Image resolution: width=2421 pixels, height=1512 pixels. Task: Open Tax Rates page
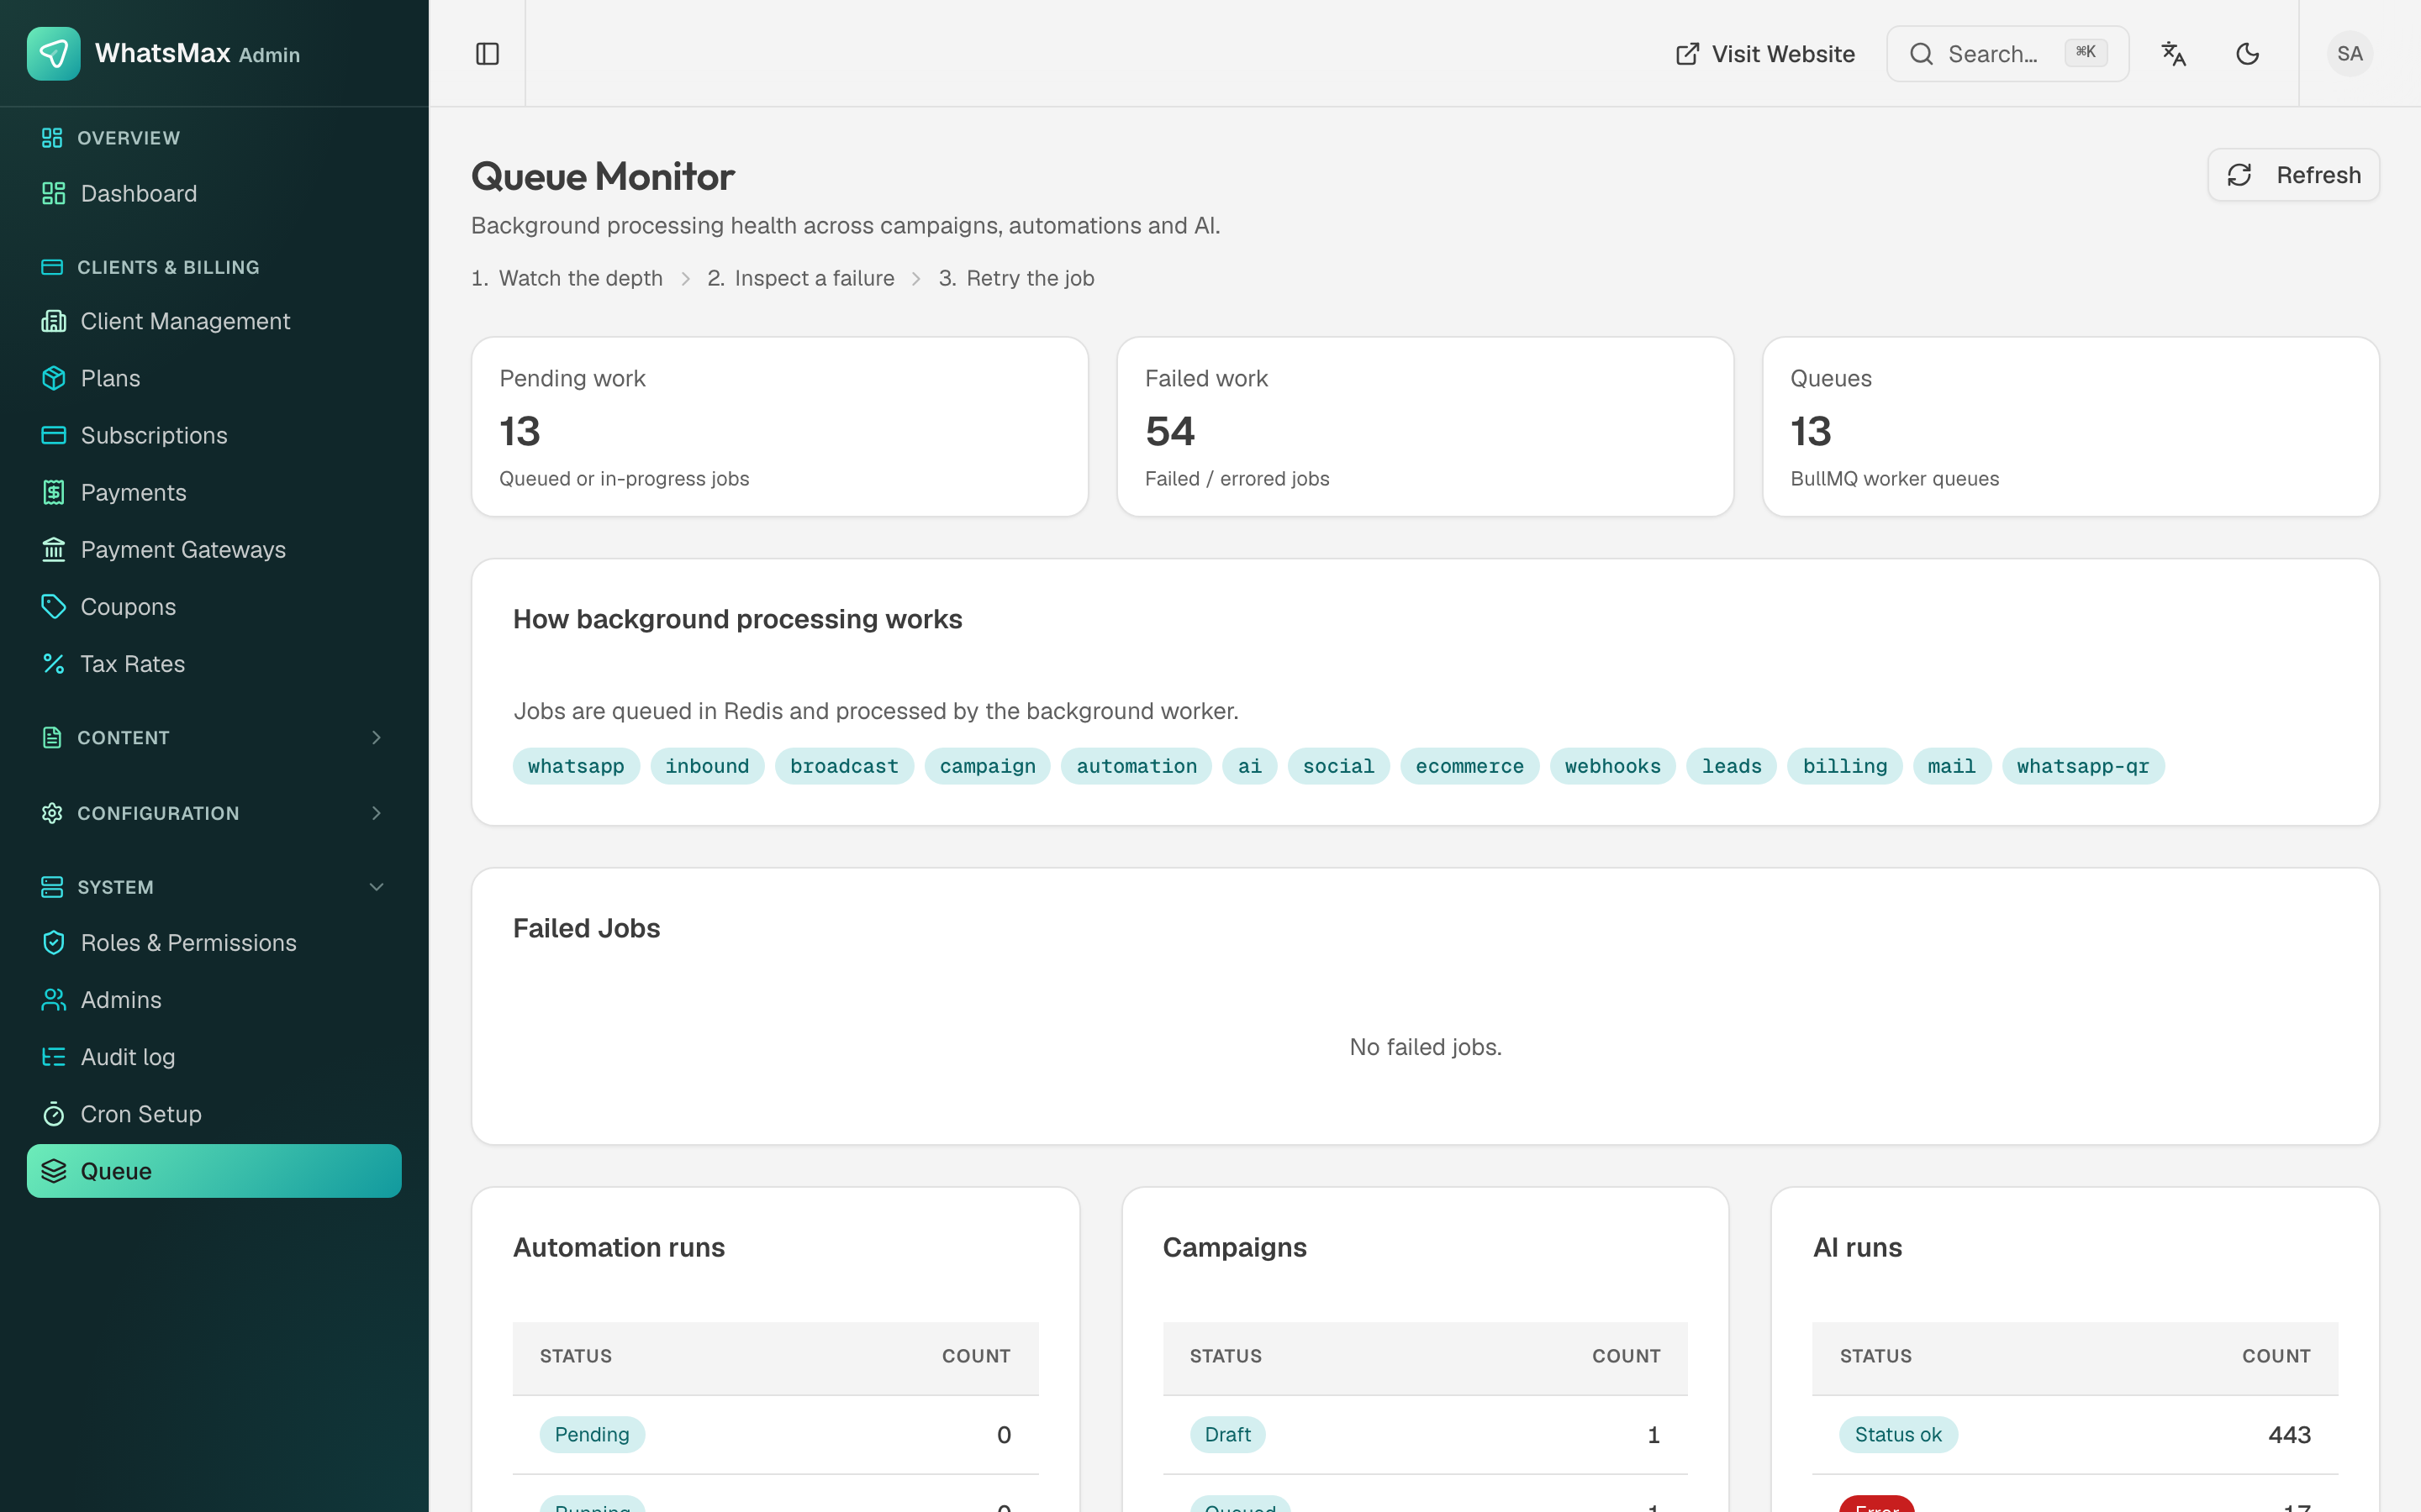pos(214,663)
